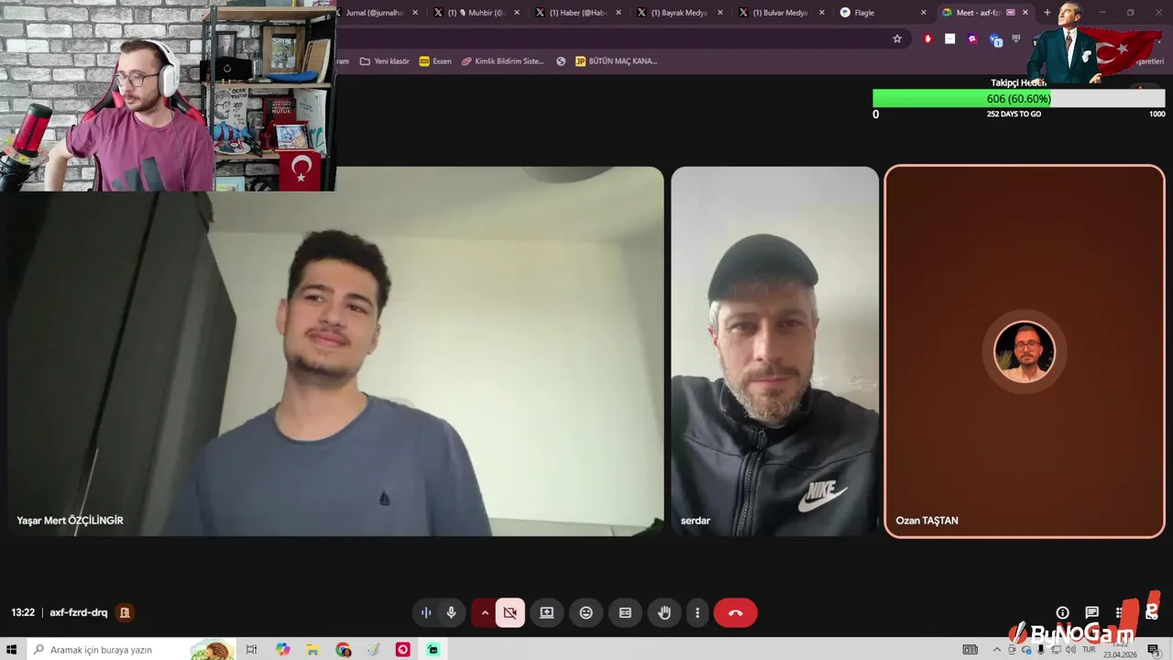Open the three-dot more options menu
This screenshot has height=660, width=1173.
click(x=698, y=612)
